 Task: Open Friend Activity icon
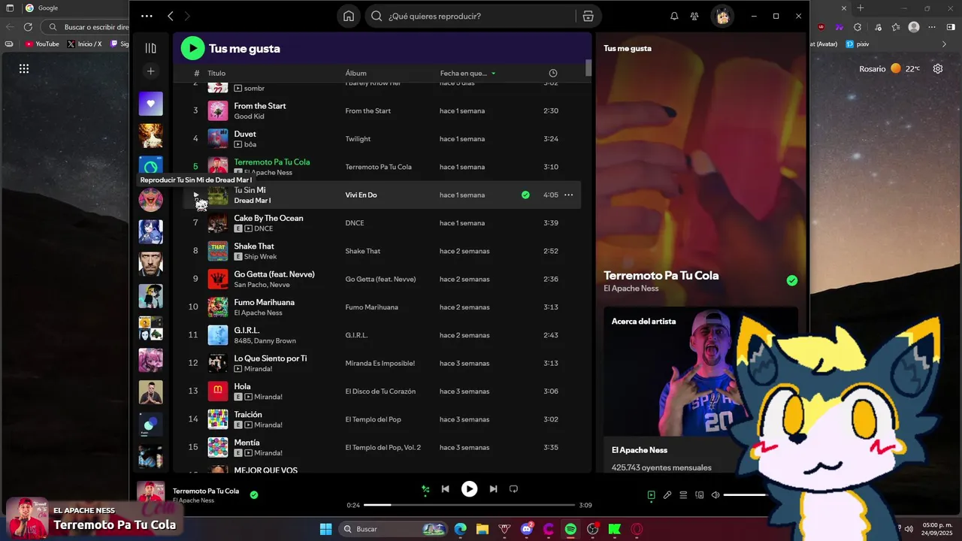point(694,16)
